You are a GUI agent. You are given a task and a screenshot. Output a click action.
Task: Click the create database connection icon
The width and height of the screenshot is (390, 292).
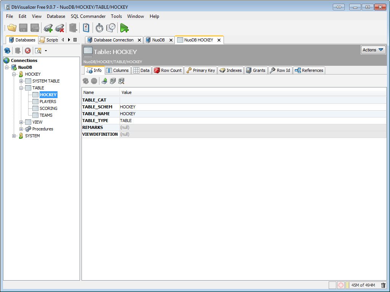click(48, 28)
